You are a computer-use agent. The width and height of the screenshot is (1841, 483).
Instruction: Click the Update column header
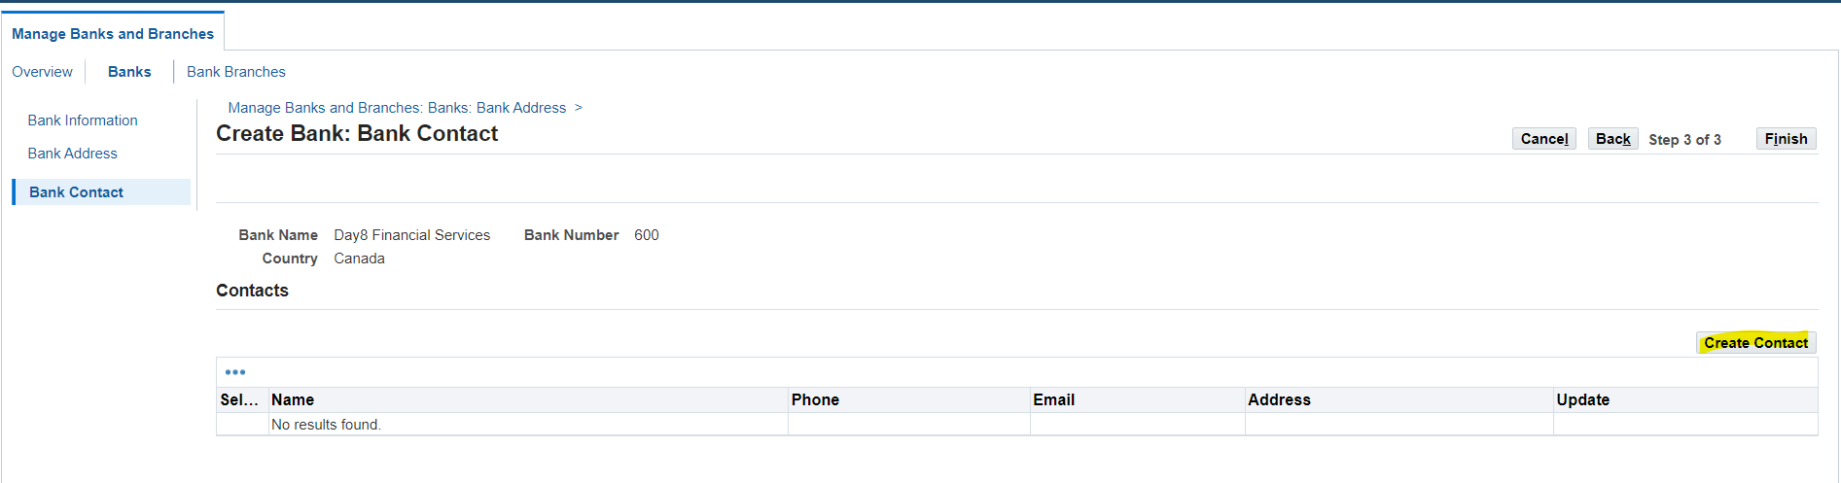click(x=1685, y=399)
